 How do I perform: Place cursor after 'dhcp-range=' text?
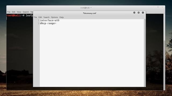click(x=56, y=23)
